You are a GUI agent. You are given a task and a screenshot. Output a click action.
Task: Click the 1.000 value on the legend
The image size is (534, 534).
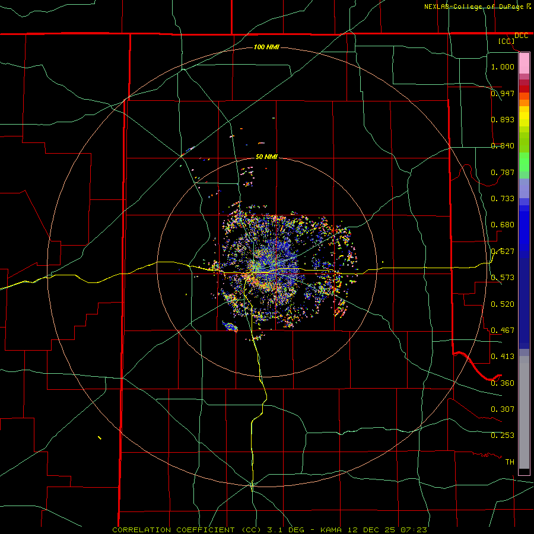(503, 66)
